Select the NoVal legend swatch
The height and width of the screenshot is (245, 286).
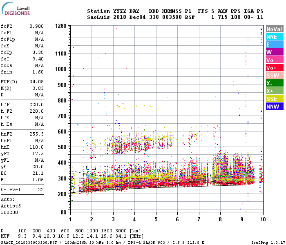[275, 29]
